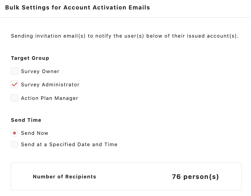Click the red dot in the Send Now radio
Image resolution: width=251 pixels, height=196 pixels.
coord(14,133)
